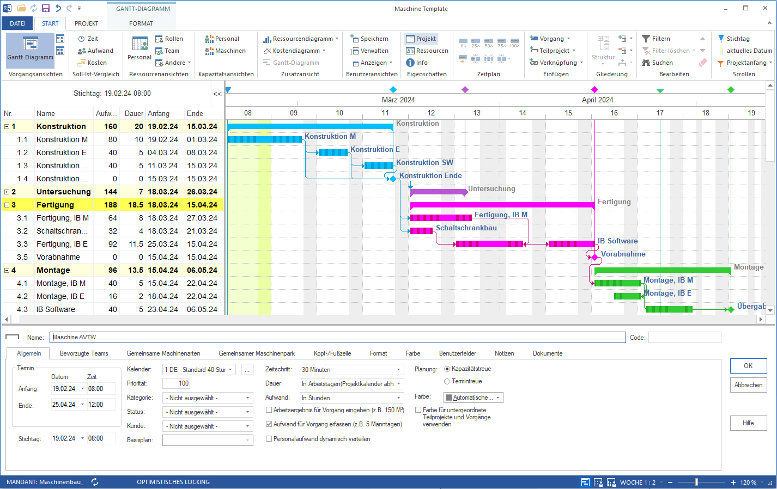Click the Filtern funnel icon
This screenshot has height=489, width=777.
[x=646, y=39]
